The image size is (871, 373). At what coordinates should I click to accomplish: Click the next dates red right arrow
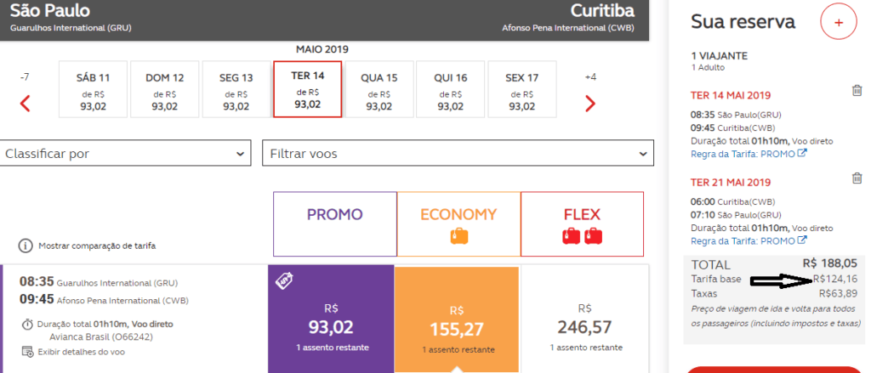point(590,104)
